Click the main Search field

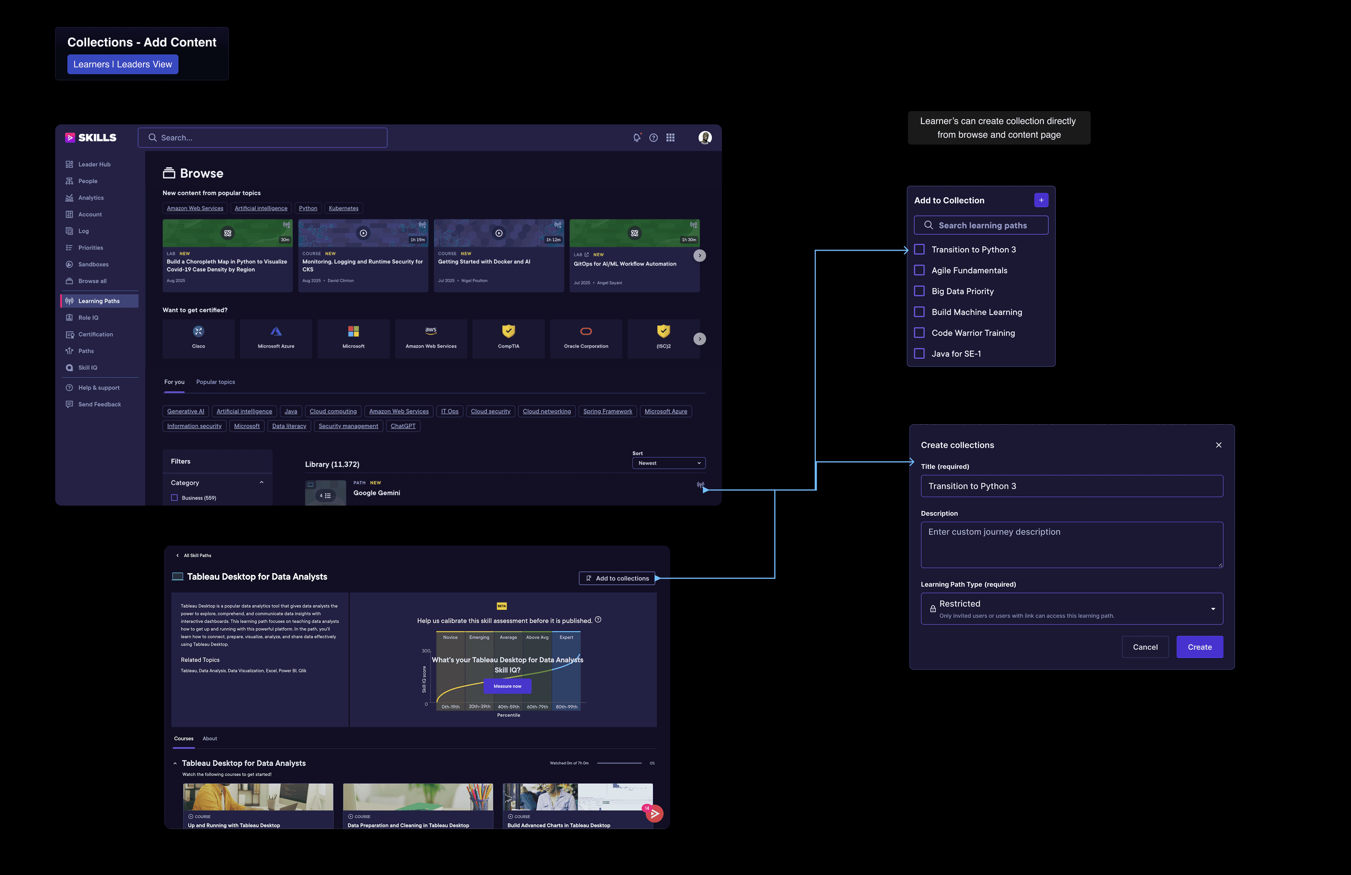point(263,138)
